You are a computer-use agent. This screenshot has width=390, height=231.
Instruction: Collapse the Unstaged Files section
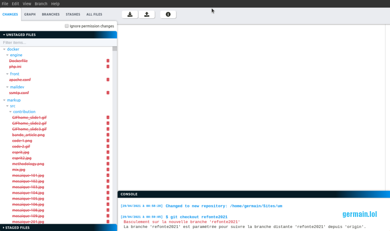21,35
